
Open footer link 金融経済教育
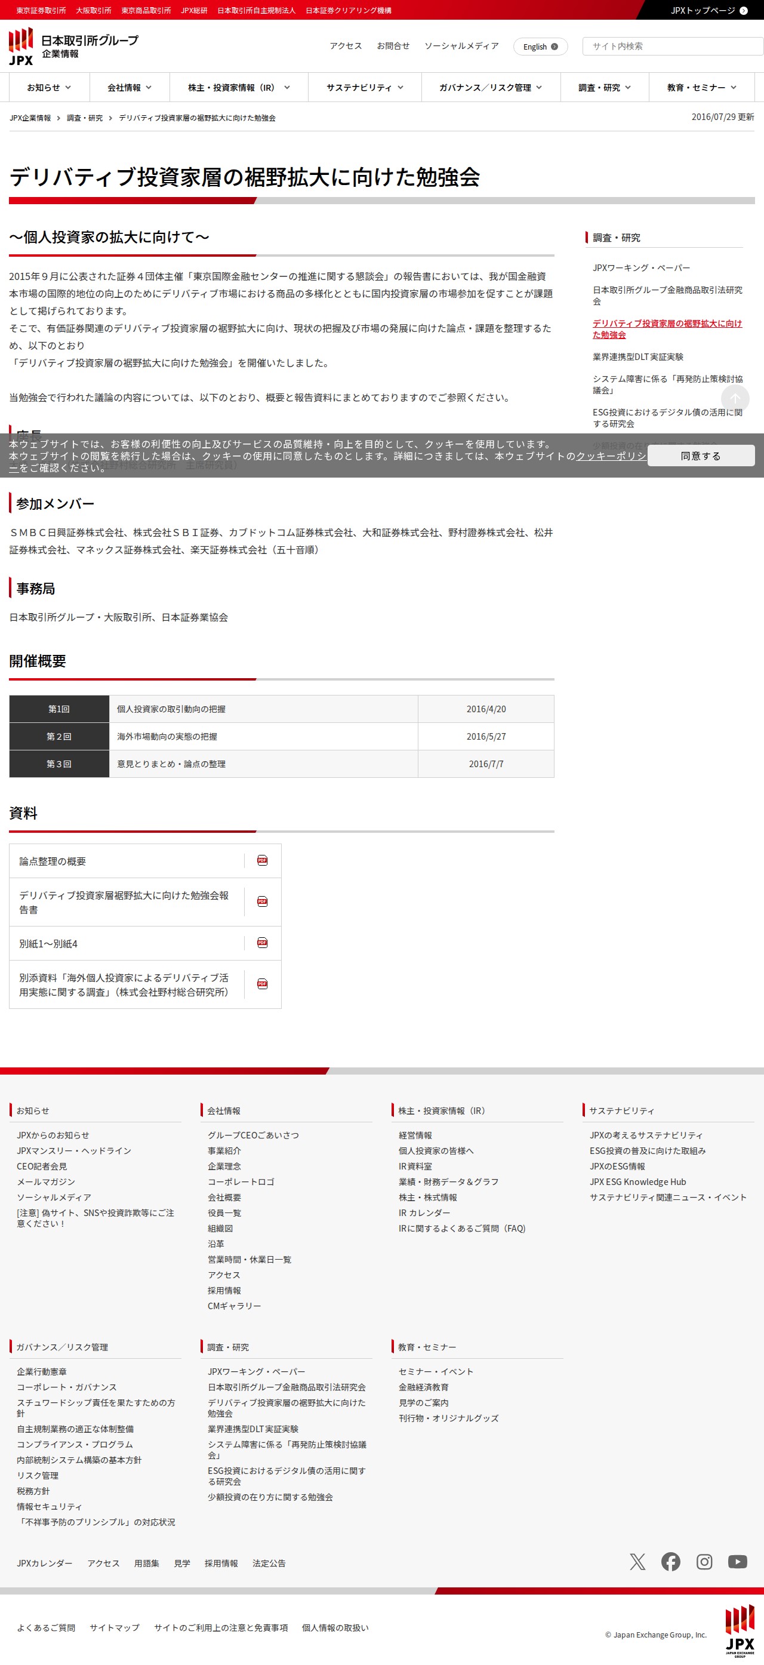pyautogui.click(x=423, y=1387)
